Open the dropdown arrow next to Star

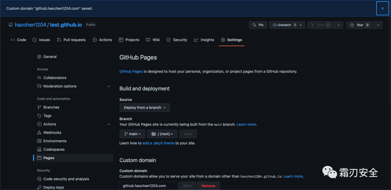click(x=378, y=25)
